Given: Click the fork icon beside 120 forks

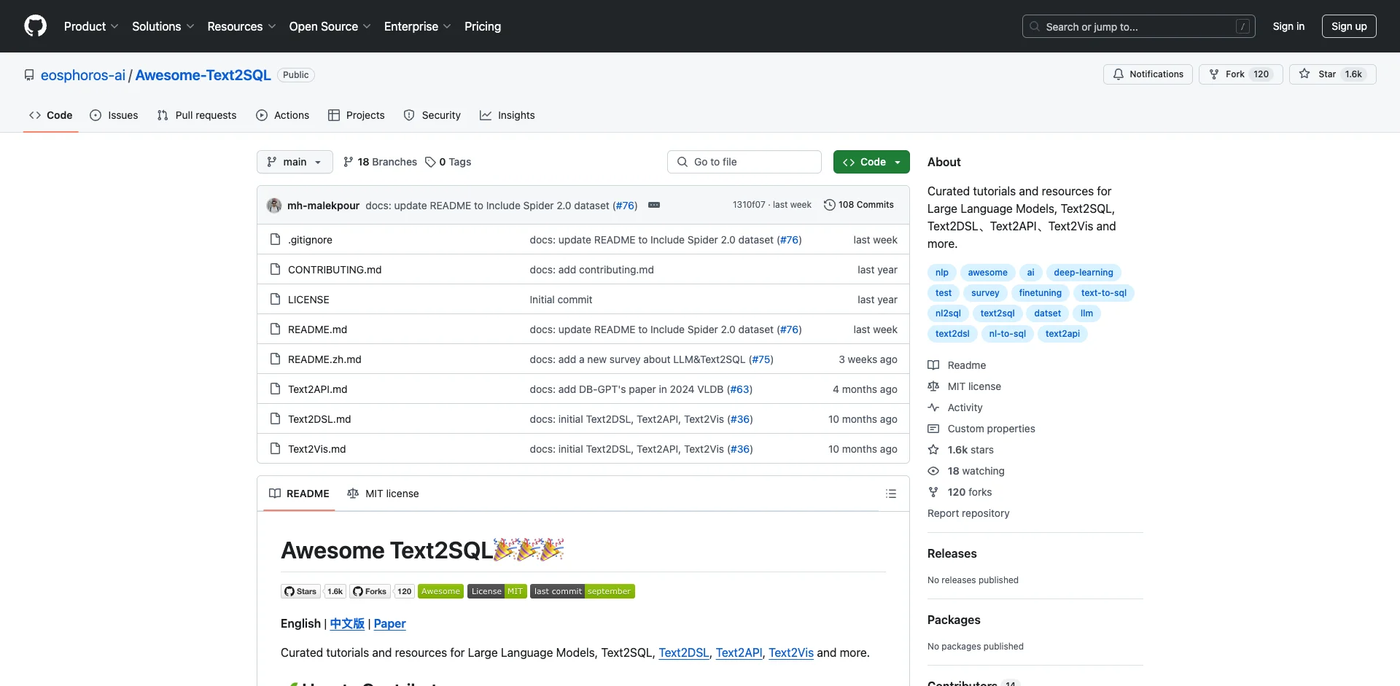Looking at the screenshot, I should click(x=933, y=492).
